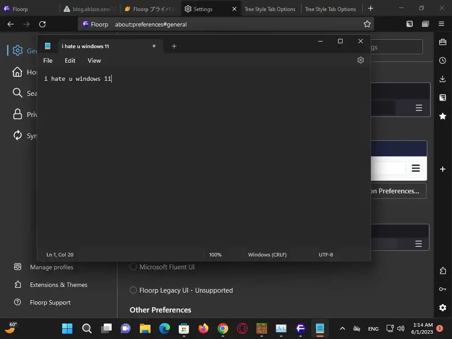
Task: Click the Preferences... button
Action: [x=399, y=191]
